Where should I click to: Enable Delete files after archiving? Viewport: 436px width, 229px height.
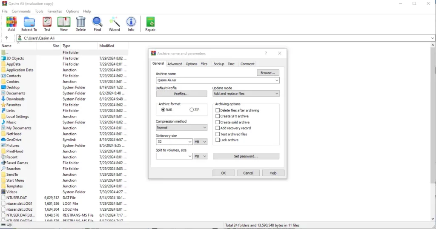(x=218, y=110)
